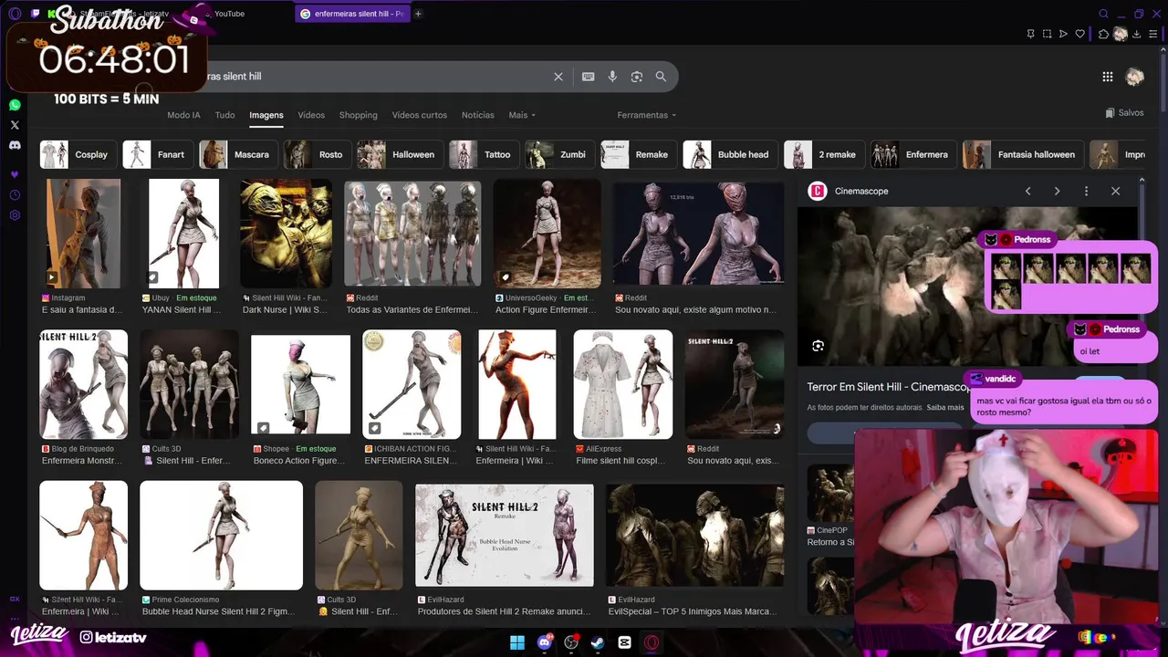Open the browser extensions cube icon
This screenshot has width=1168, height=657.
[1103, 34]
